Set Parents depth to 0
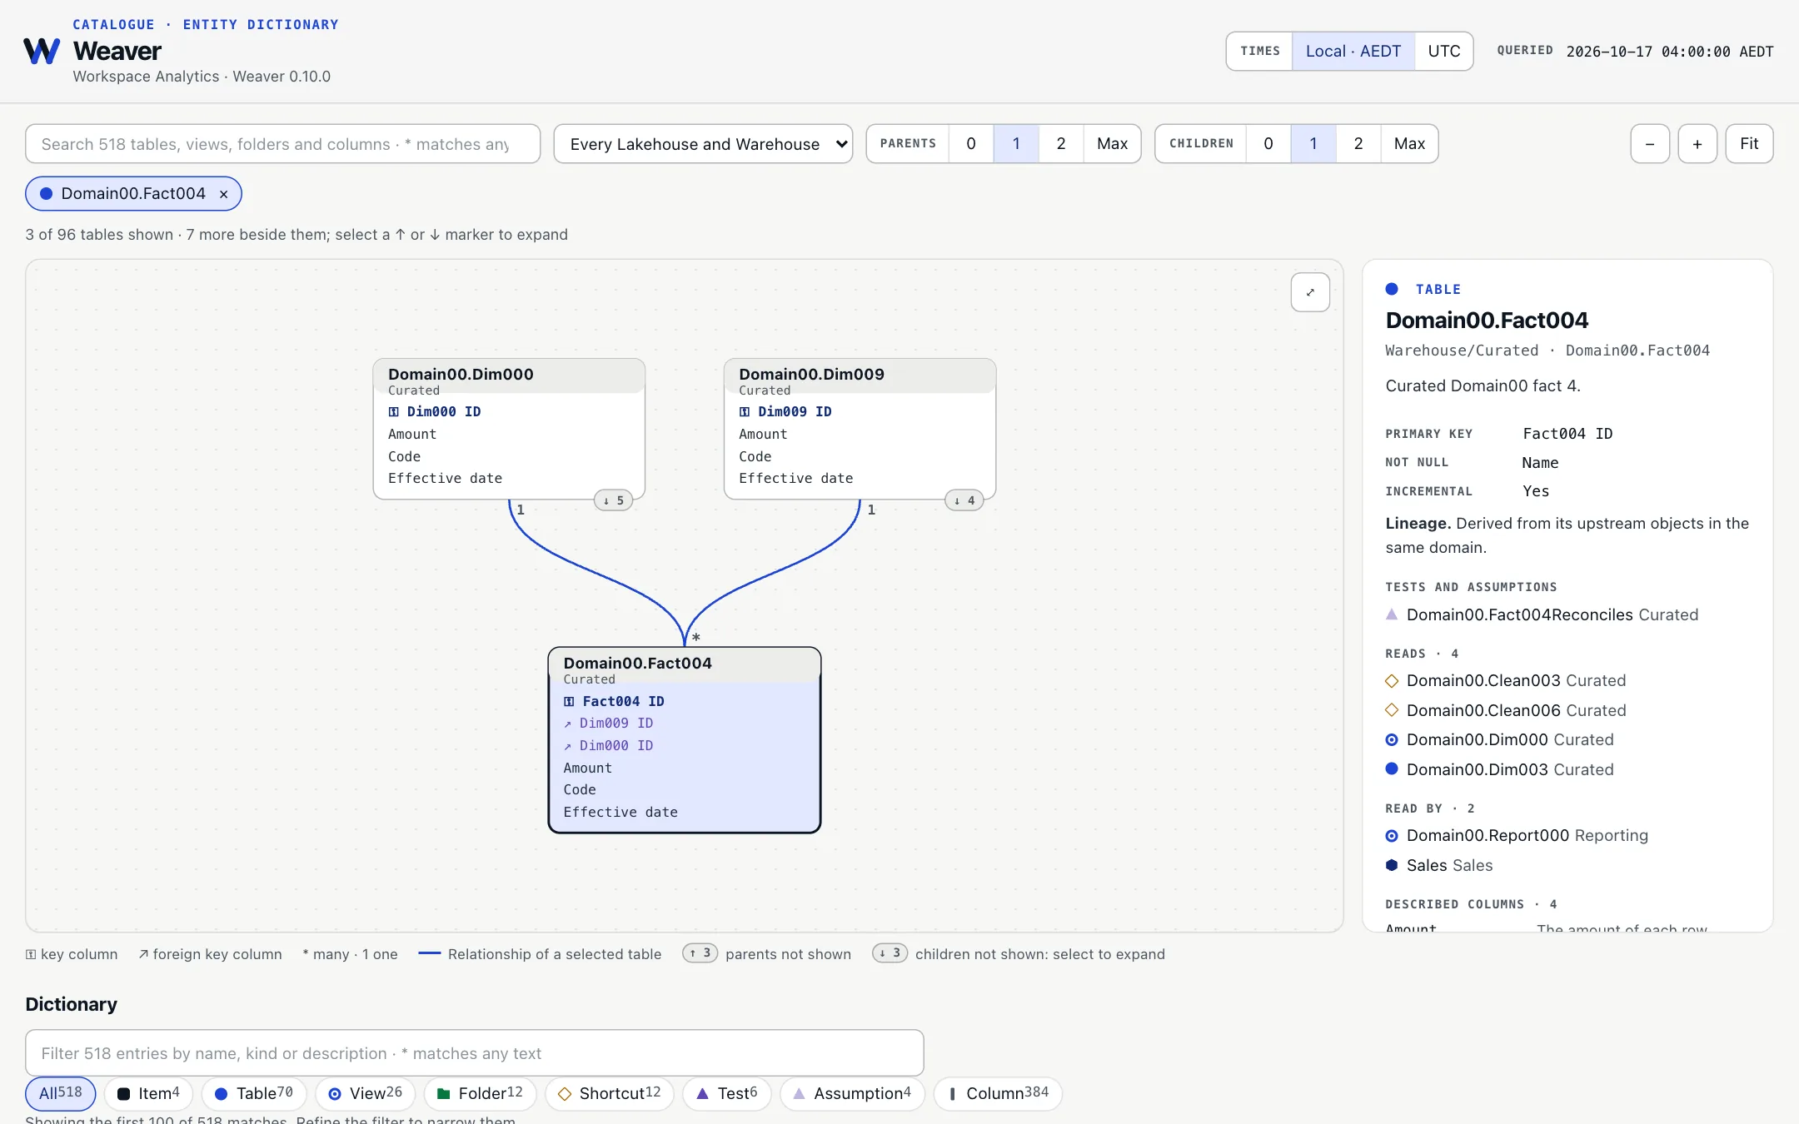The image size is (1799, 1124). [x=971, y=143]
